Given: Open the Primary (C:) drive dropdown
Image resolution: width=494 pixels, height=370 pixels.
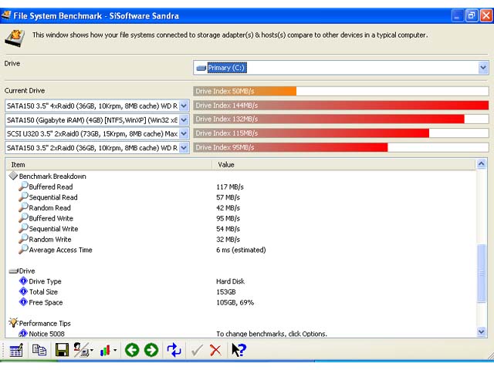Looking at the screenshot, I should (x=482, y=68).
